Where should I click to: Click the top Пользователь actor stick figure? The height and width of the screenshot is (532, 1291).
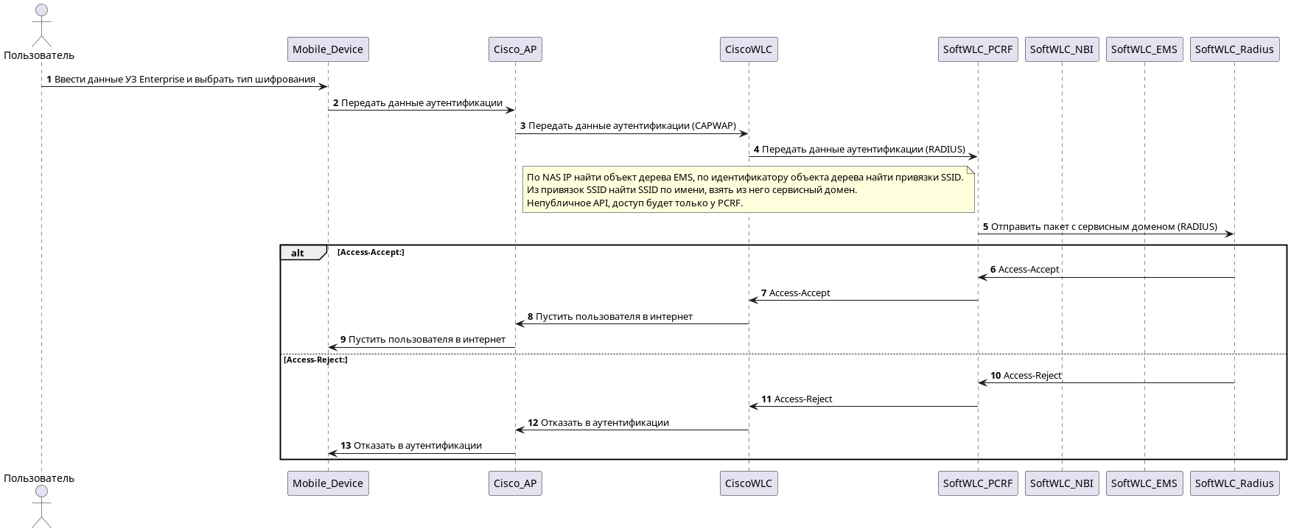point(41,26)
